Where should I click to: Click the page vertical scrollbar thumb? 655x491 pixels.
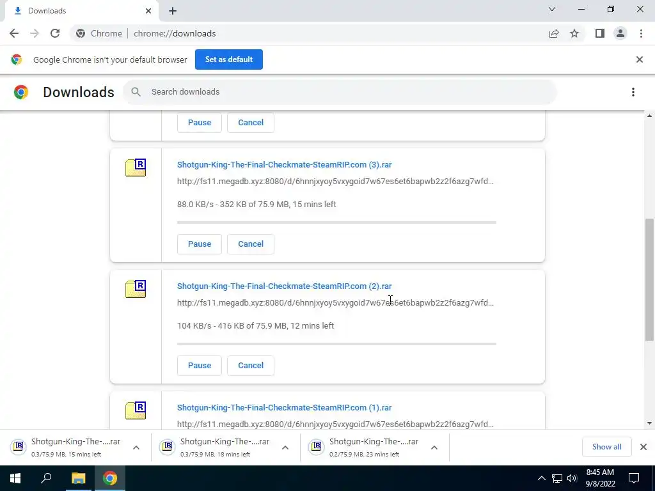coord(649,279)
